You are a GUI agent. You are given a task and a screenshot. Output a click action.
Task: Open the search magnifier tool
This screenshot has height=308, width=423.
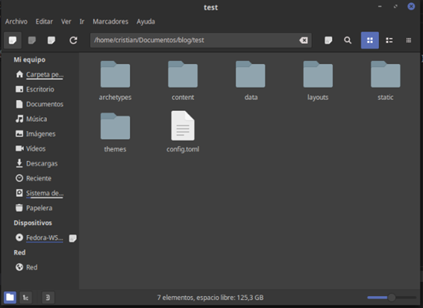[348, 40]
